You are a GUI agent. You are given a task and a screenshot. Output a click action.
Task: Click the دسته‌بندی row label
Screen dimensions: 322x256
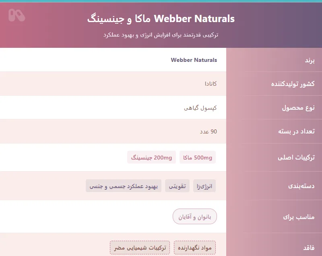coord(301,186)
